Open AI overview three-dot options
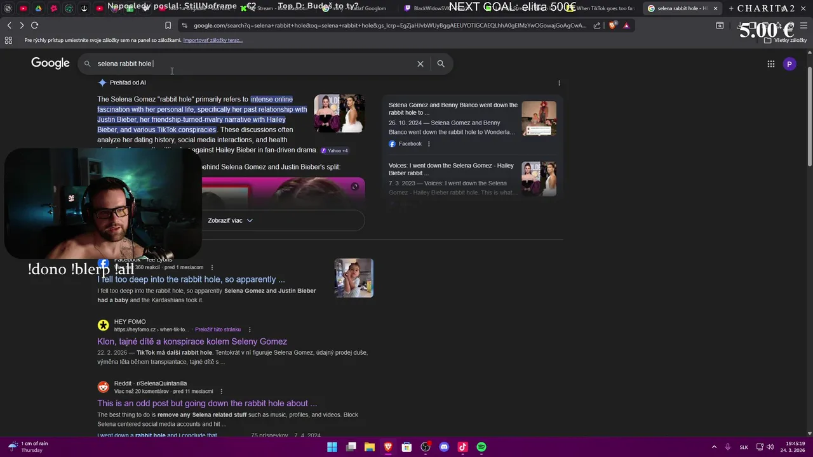Screen dimensions: 813x457 pos(559,83)
